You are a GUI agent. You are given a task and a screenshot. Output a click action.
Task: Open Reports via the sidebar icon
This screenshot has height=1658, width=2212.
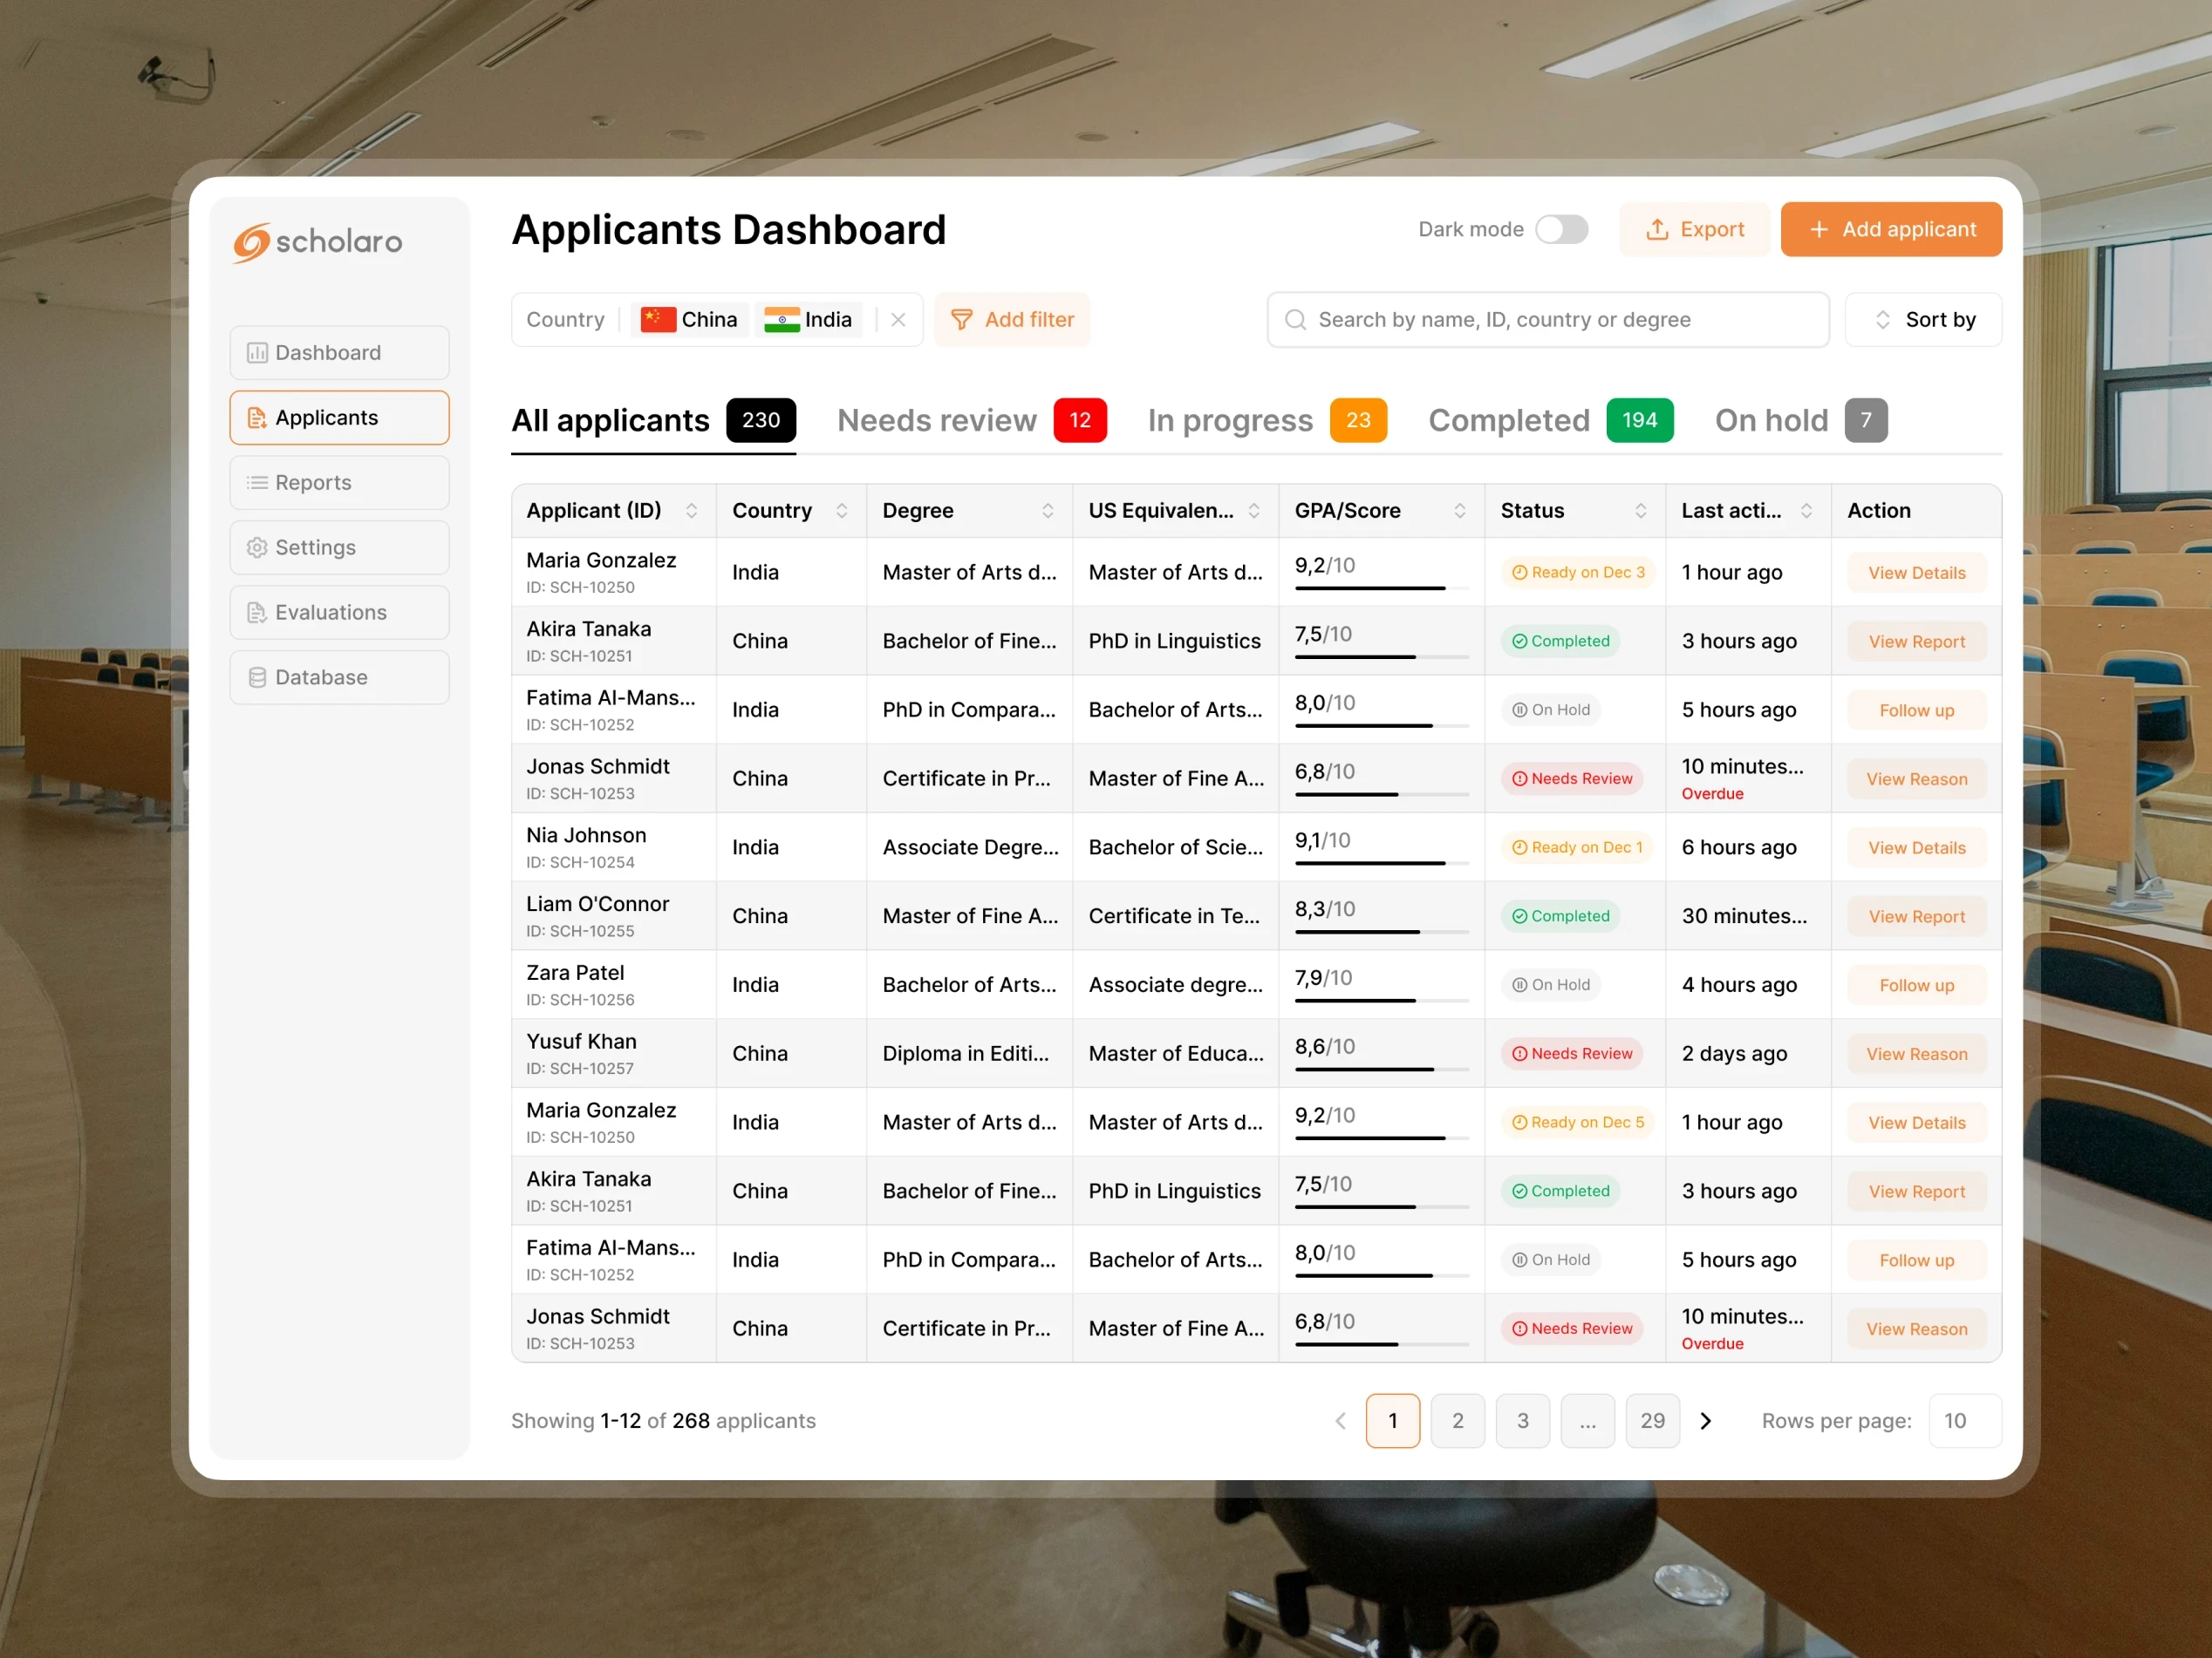pos(257,483)
